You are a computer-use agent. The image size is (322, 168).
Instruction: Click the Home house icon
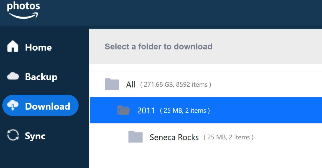[x=13, y=47]
